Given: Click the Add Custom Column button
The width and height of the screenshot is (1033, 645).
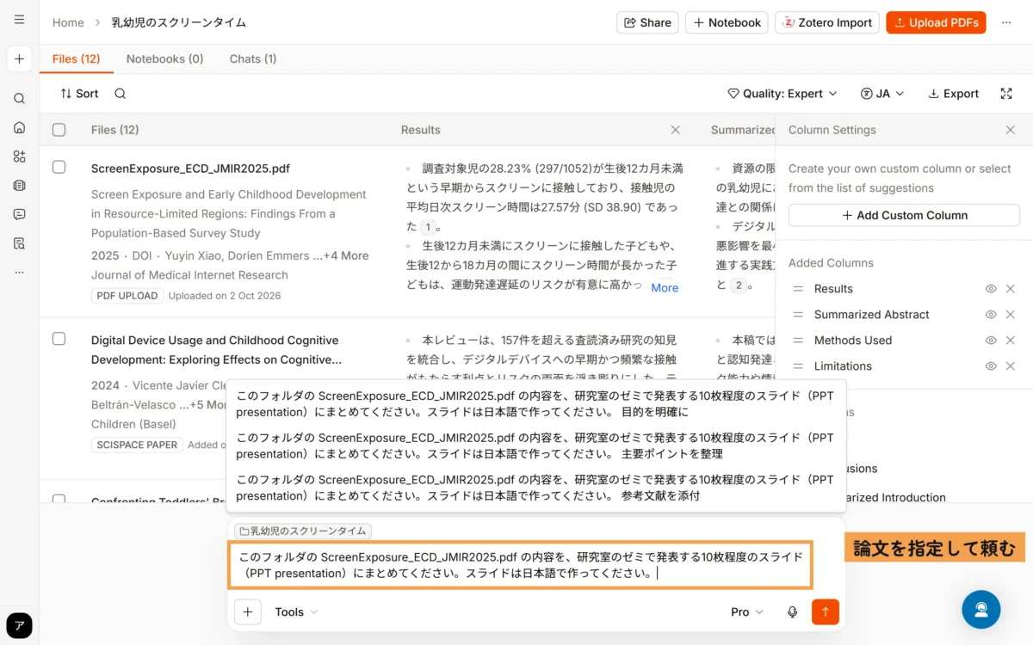Looking at the screenshot, I should [904, 216].
